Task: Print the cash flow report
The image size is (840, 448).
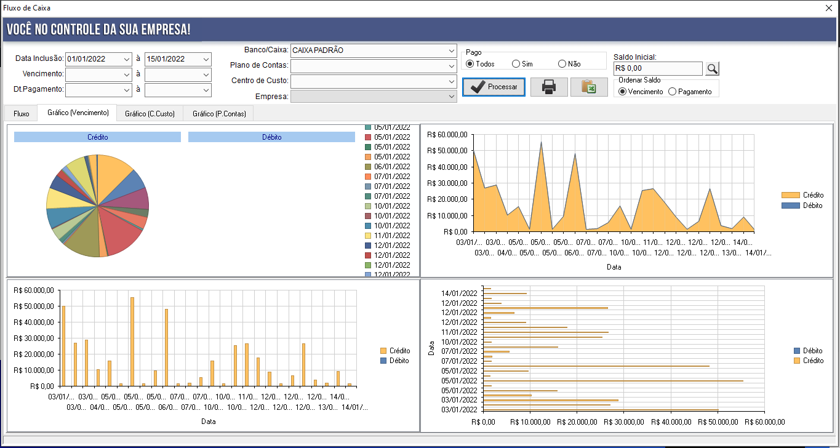Action: [548, 87]
